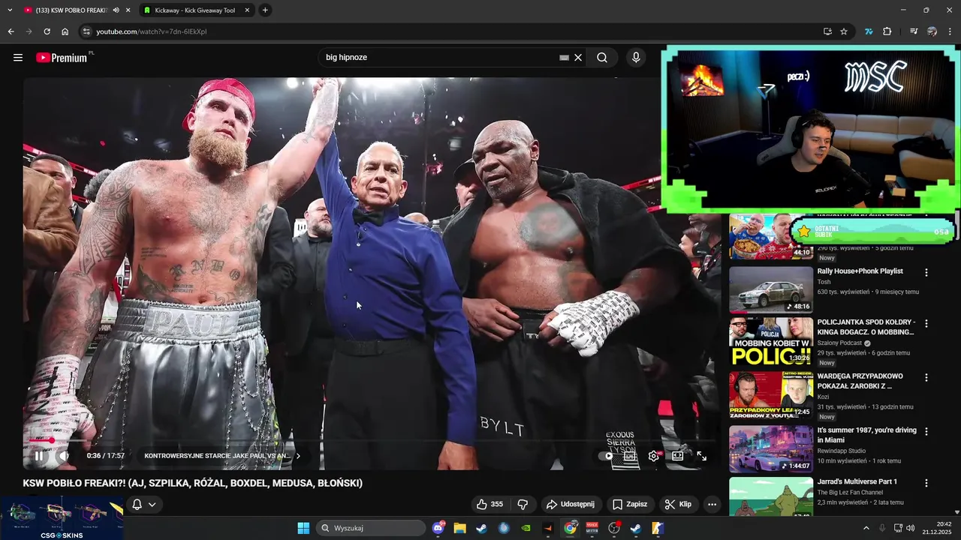Close the Kickaway tab

(247, 10)
